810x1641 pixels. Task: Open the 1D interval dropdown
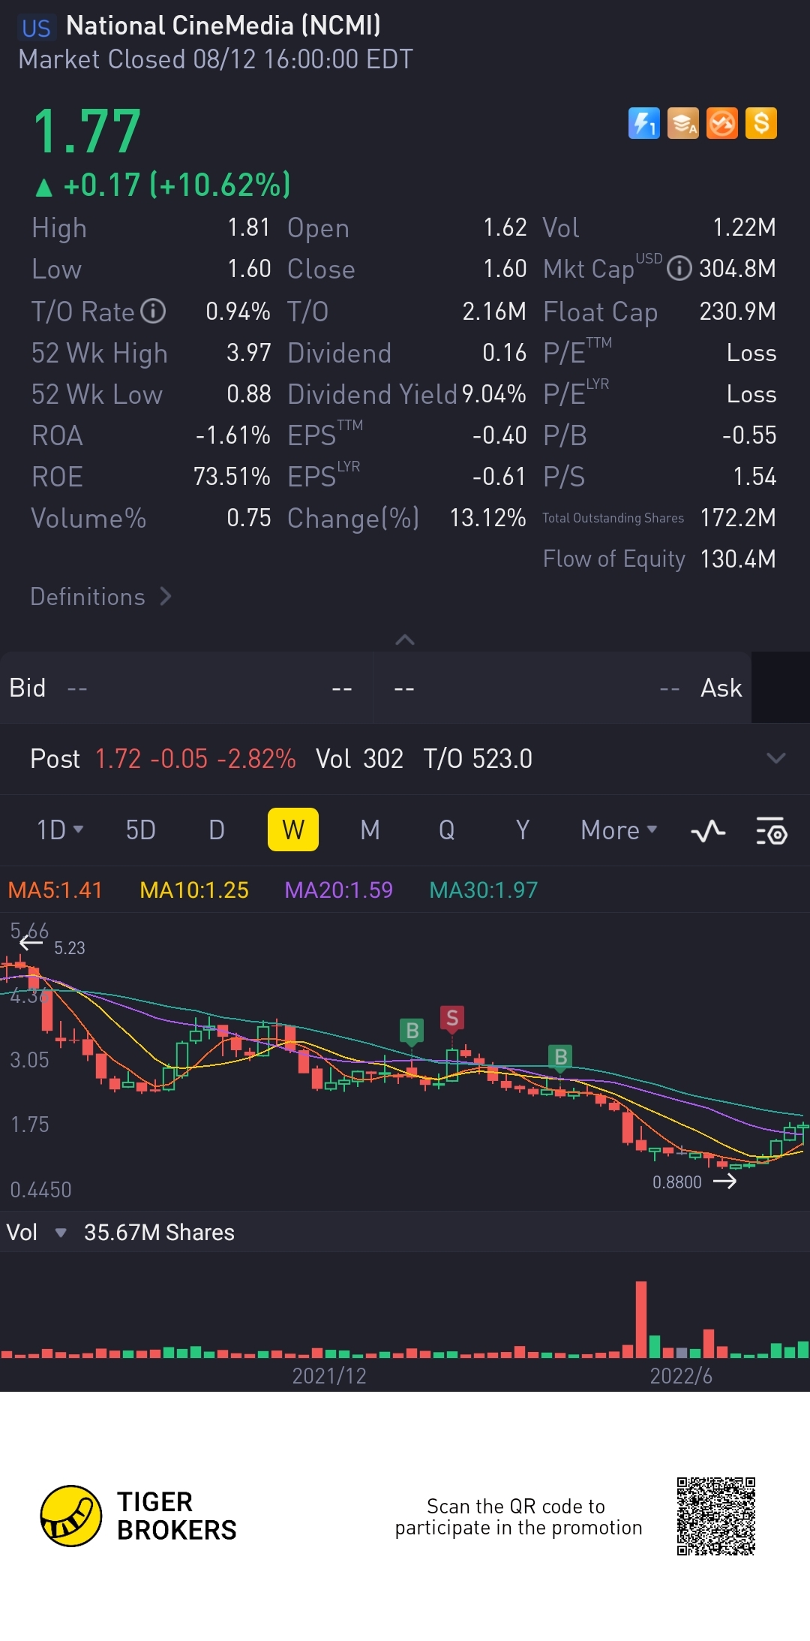pyautogui.click(x=60, y=830)
